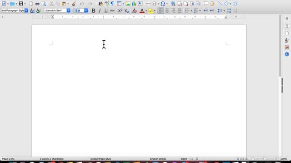291x163 pixels.
Task: Toggle Bold formatting
Action: pyautogui.click(x=94, y=11)
